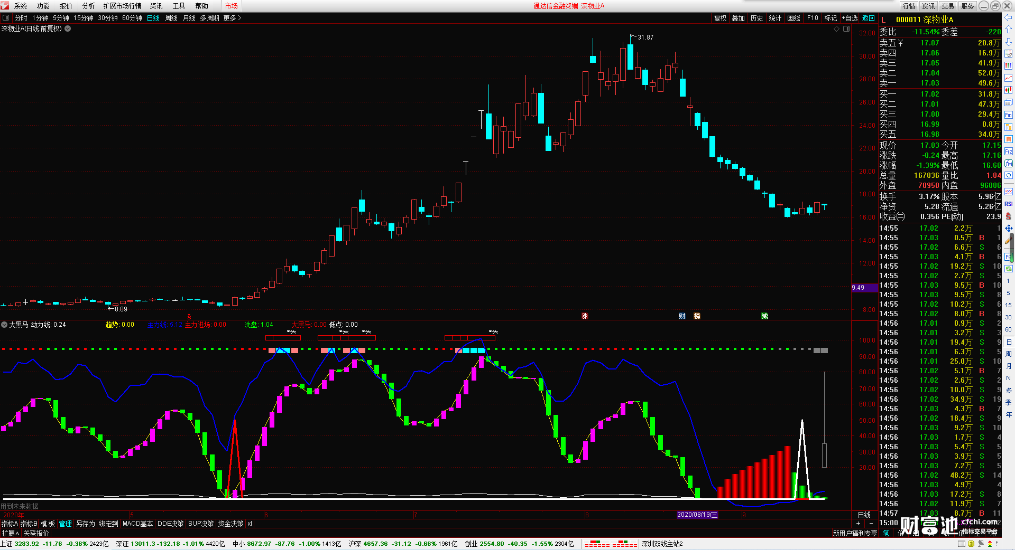
Task: Click the 返回 return button
Action: tap(869, 18)
